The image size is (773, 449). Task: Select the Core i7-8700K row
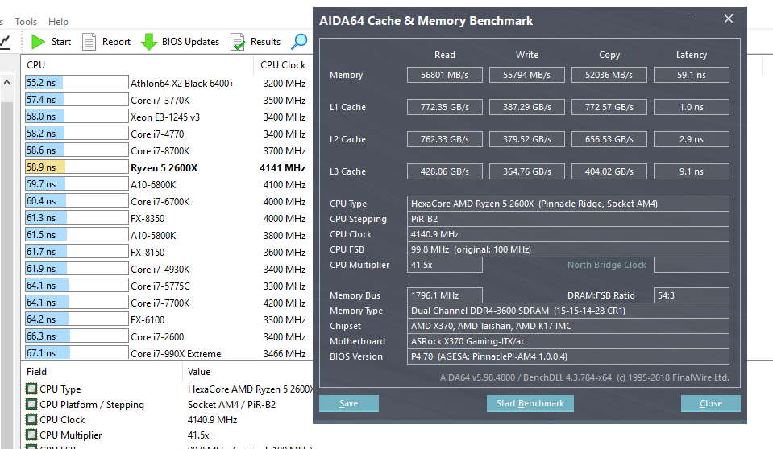[167, 150]
